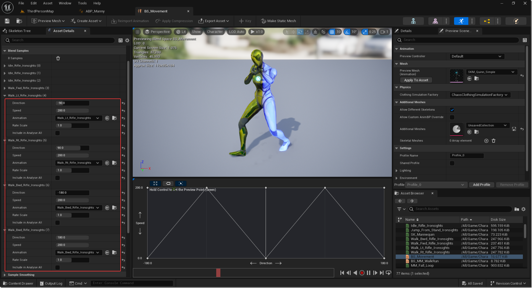Open Asset Details settings gear icon
Screen dimensions: 532x288
pyautogui.click(x=127, y=40)
